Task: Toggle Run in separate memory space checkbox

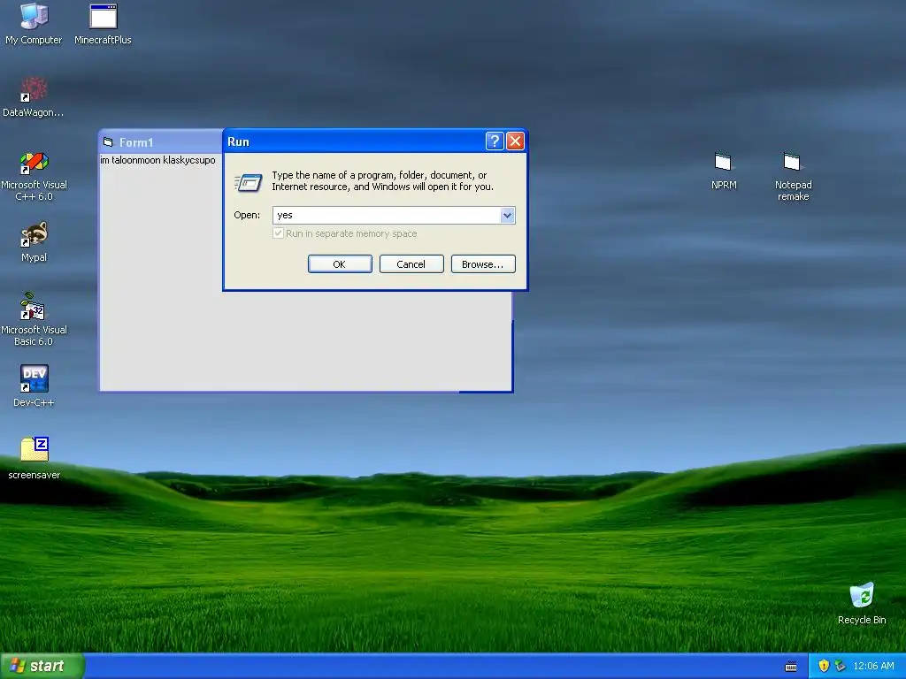Action: click(278, 233)
